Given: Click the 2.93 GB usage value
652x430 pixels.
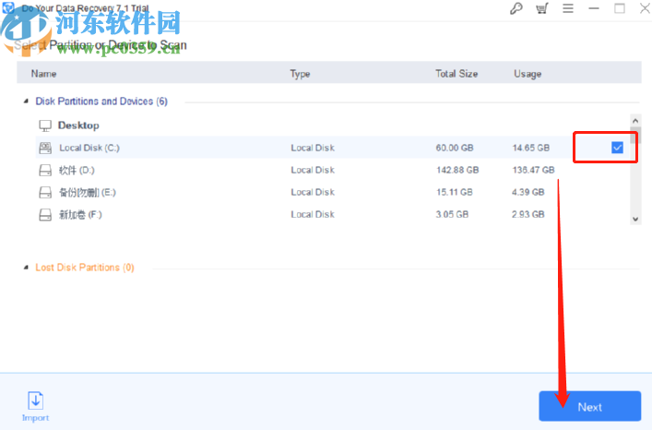Looking at the screenshot, I should 528,215.
